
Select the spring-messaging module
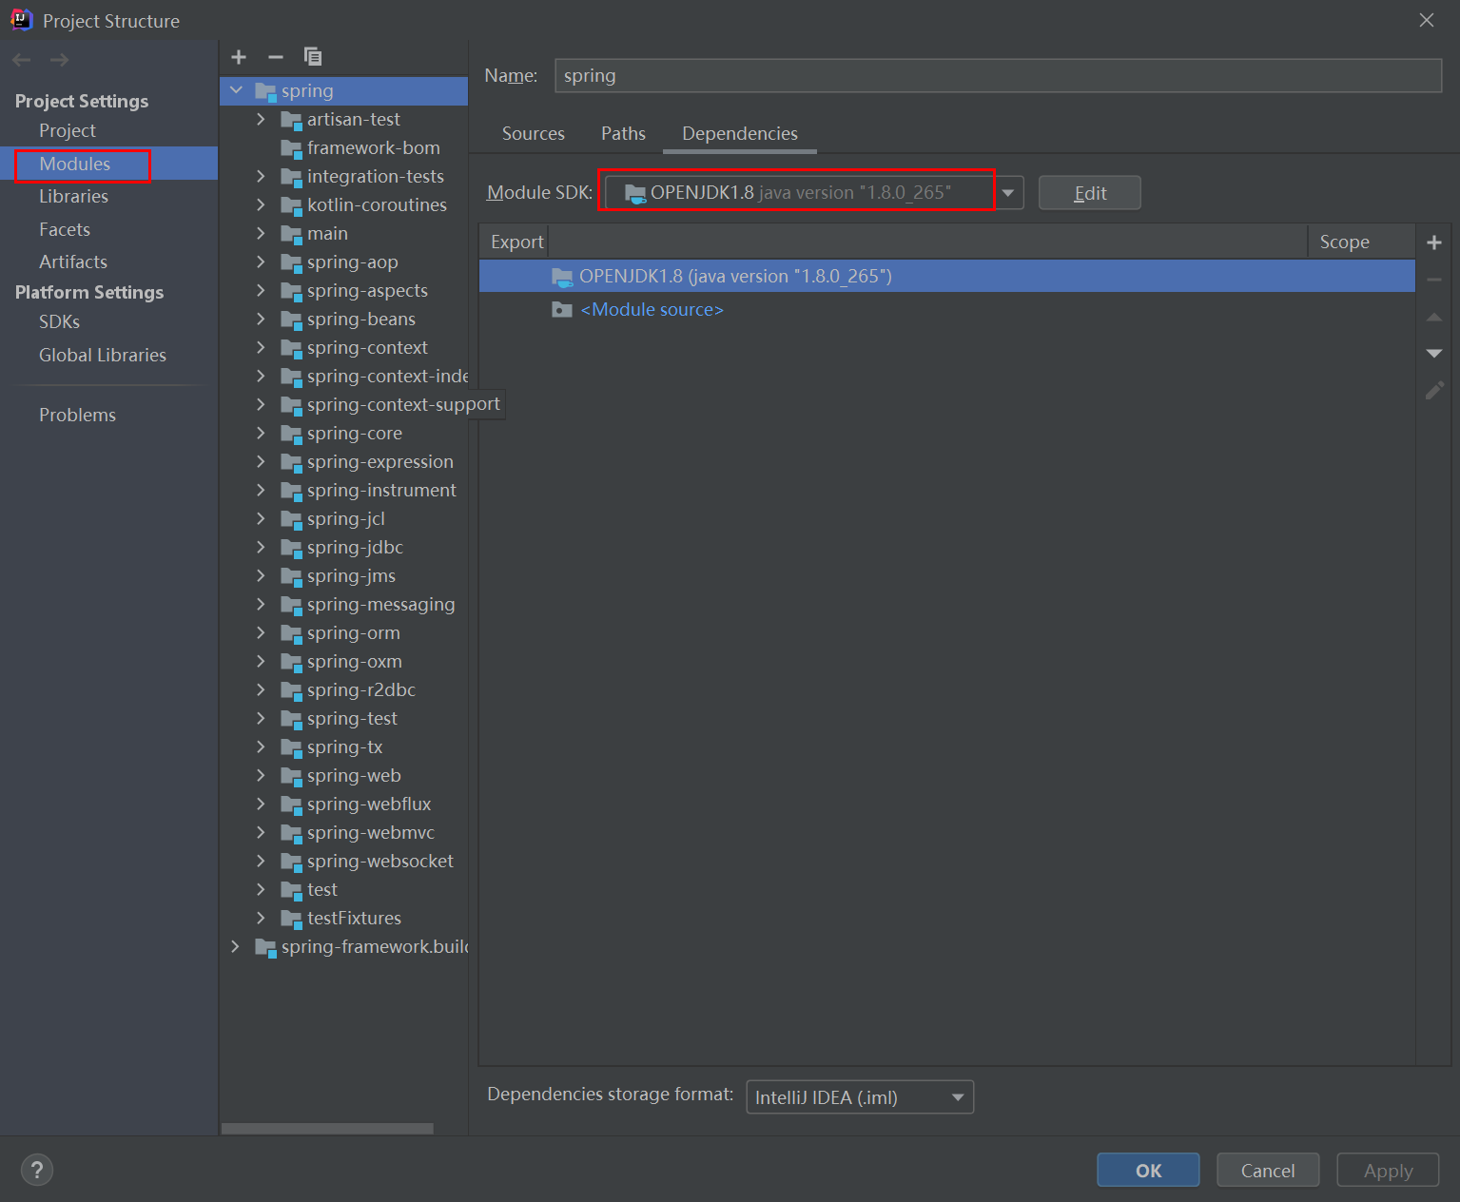[x=380, y=604]
